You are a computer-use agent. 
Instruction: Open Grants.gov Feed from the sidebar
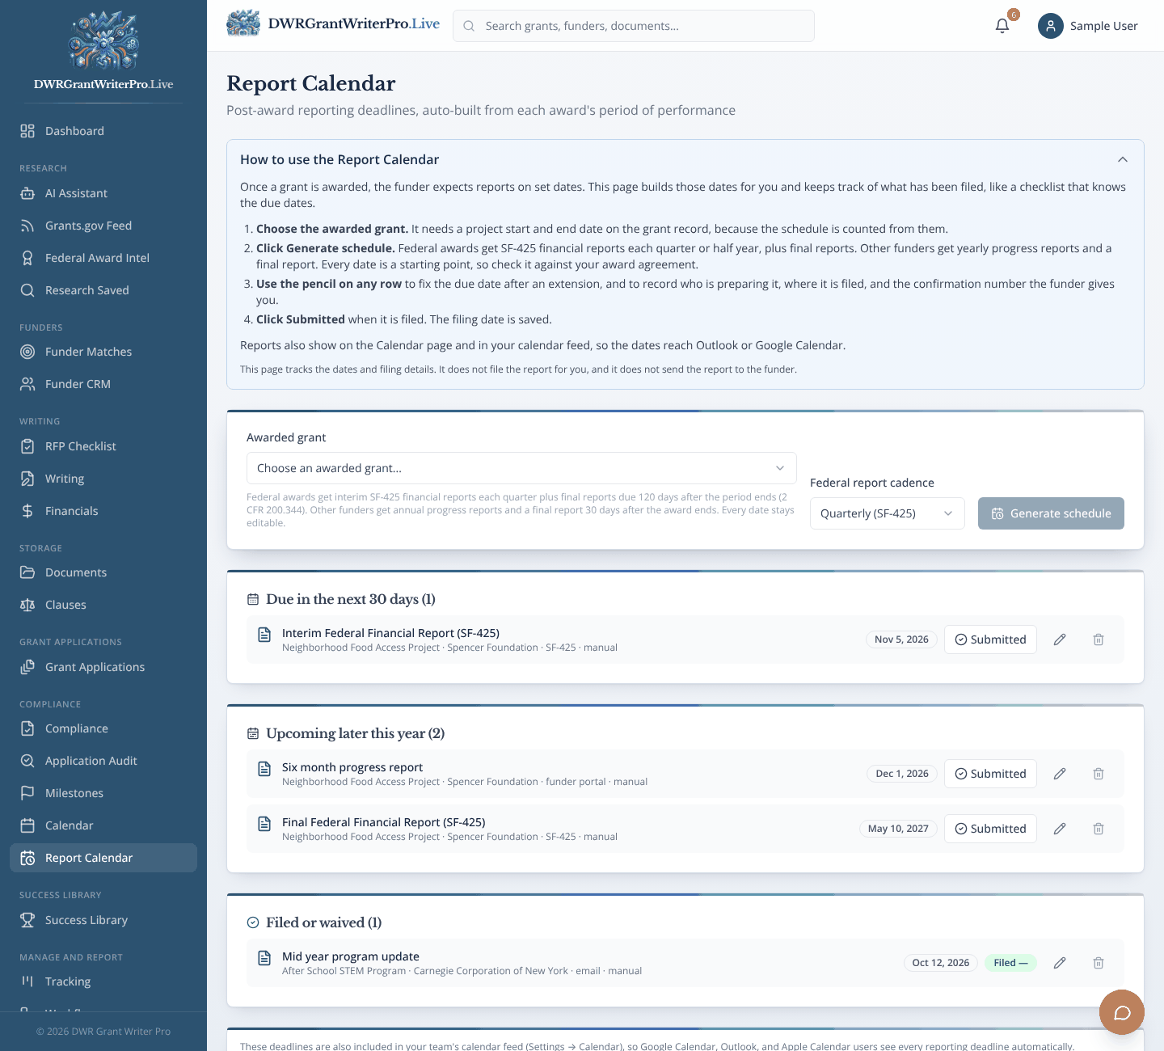click(x=103, y=226)
